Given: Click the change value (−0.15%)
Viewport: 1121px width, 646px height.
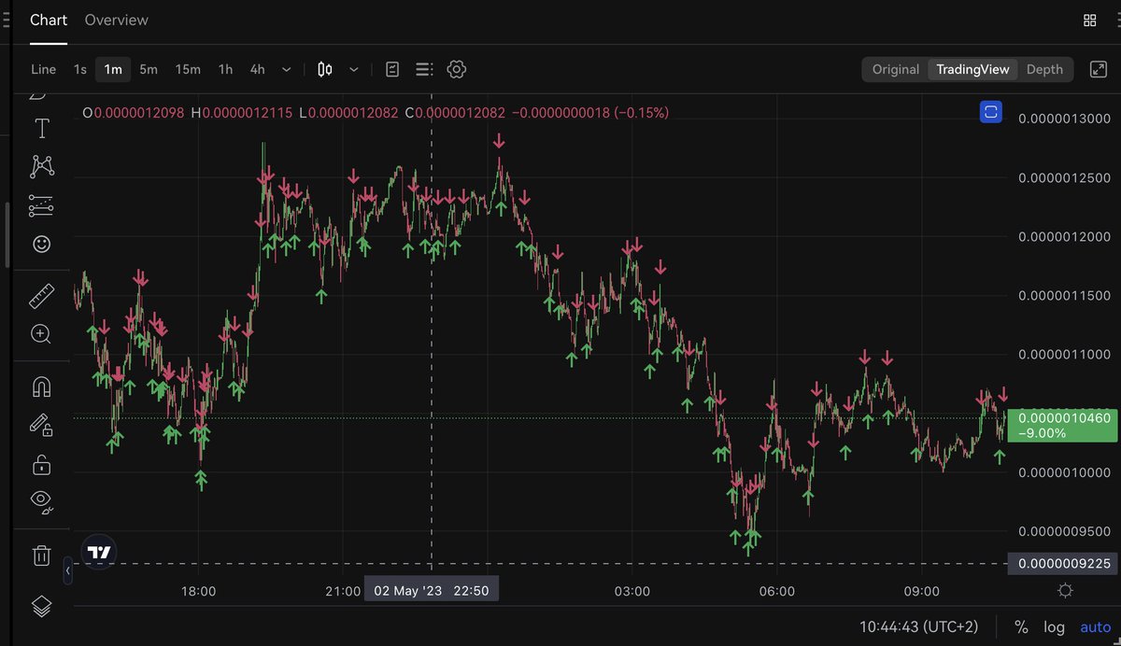Looking at the screenshot, I should [642, 112].
